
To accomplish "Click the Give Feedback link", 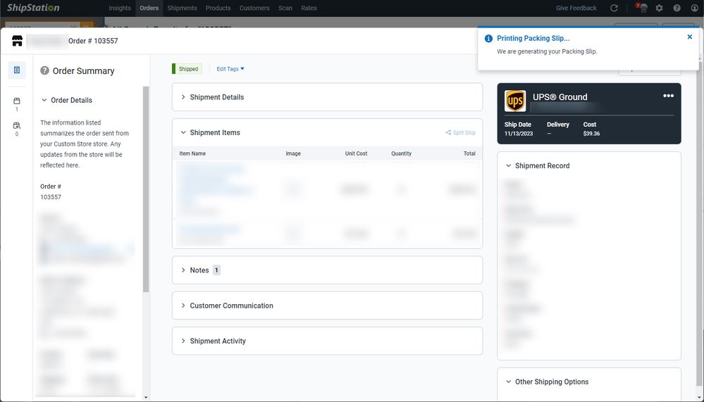I will click(576, 8).
